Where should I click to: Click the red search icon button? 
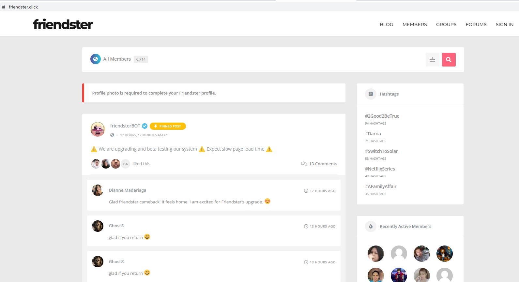449,60
